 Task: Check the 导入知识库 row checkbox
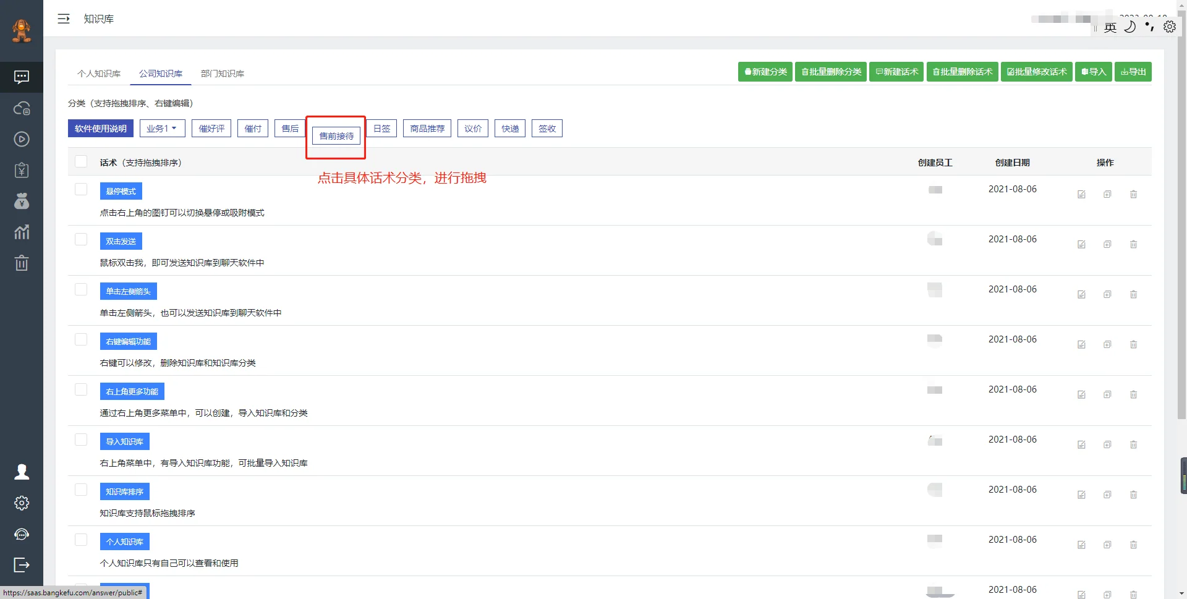coord(81,440)
